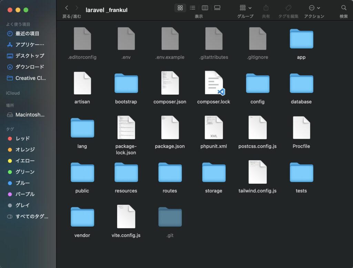Select the bootstrap folder
Image resolution: width=353 pixels, height=268 pixels.
pyautogui.click(x=126, y=83)
